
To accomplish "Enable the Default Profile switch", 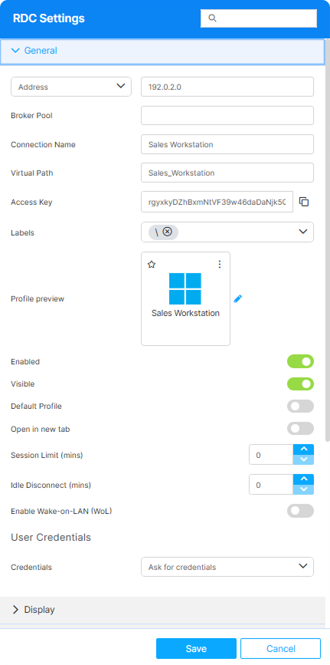I will coord(300,406).
